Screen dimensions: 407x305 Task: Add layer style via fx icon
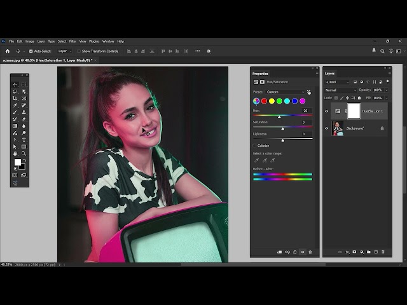click(347, 252)
